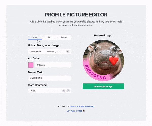Open the Jason Leow link
This screenshot has height=126, width=152.
(x=75, y=106)
